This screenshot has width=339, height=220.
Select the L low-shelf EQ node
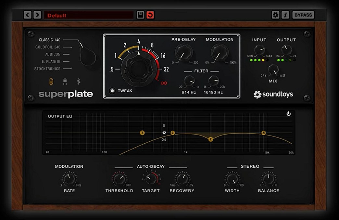click(173, 133)
